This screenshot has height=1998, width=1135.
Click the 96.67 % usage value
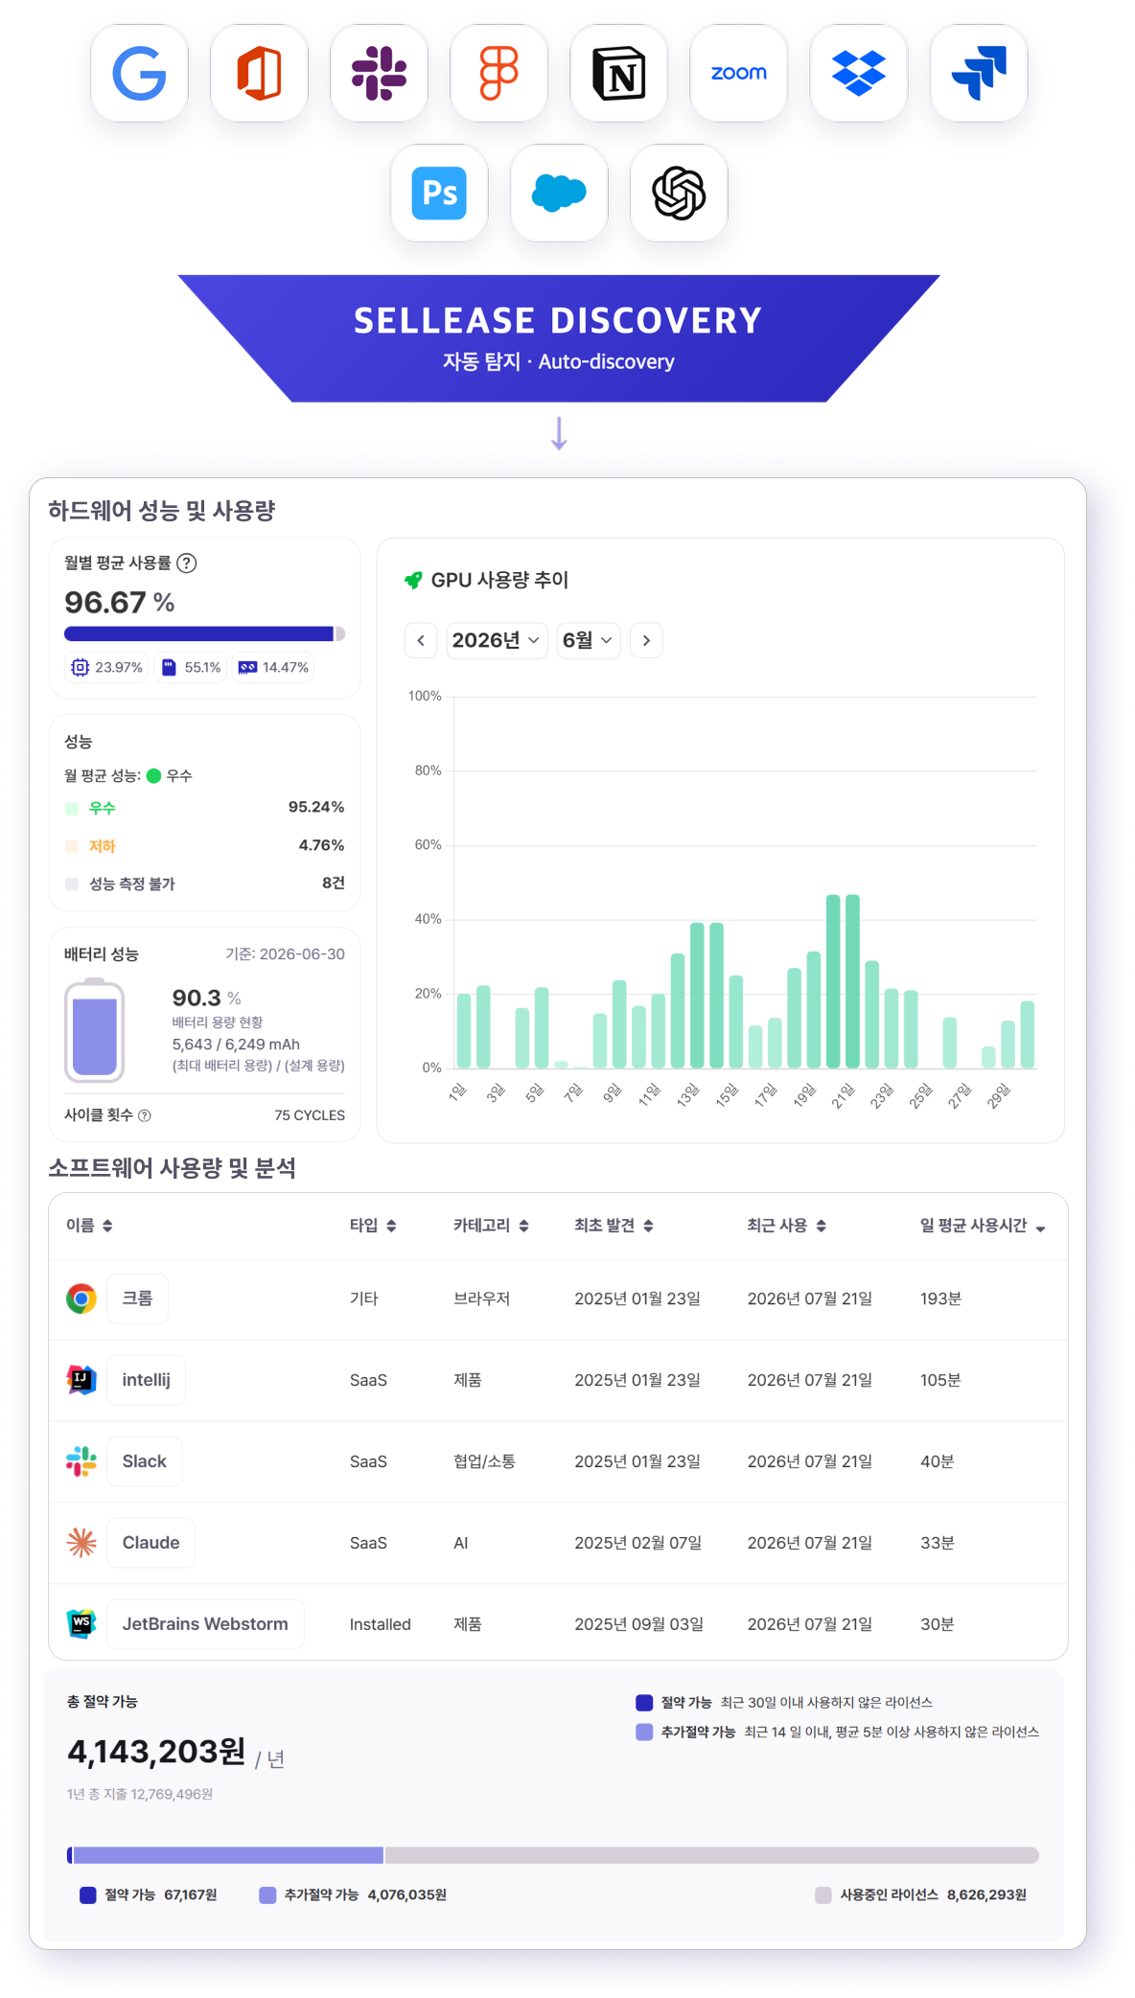pos(120,603)
